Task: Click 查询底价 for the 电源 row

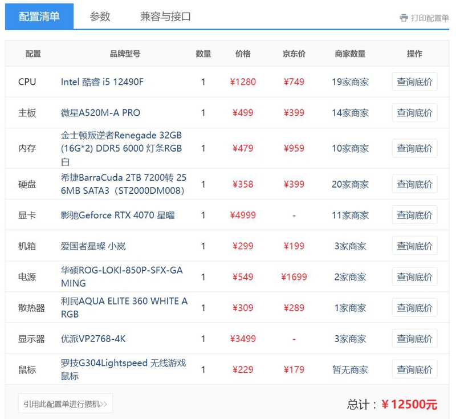Action: click(414, 276)
